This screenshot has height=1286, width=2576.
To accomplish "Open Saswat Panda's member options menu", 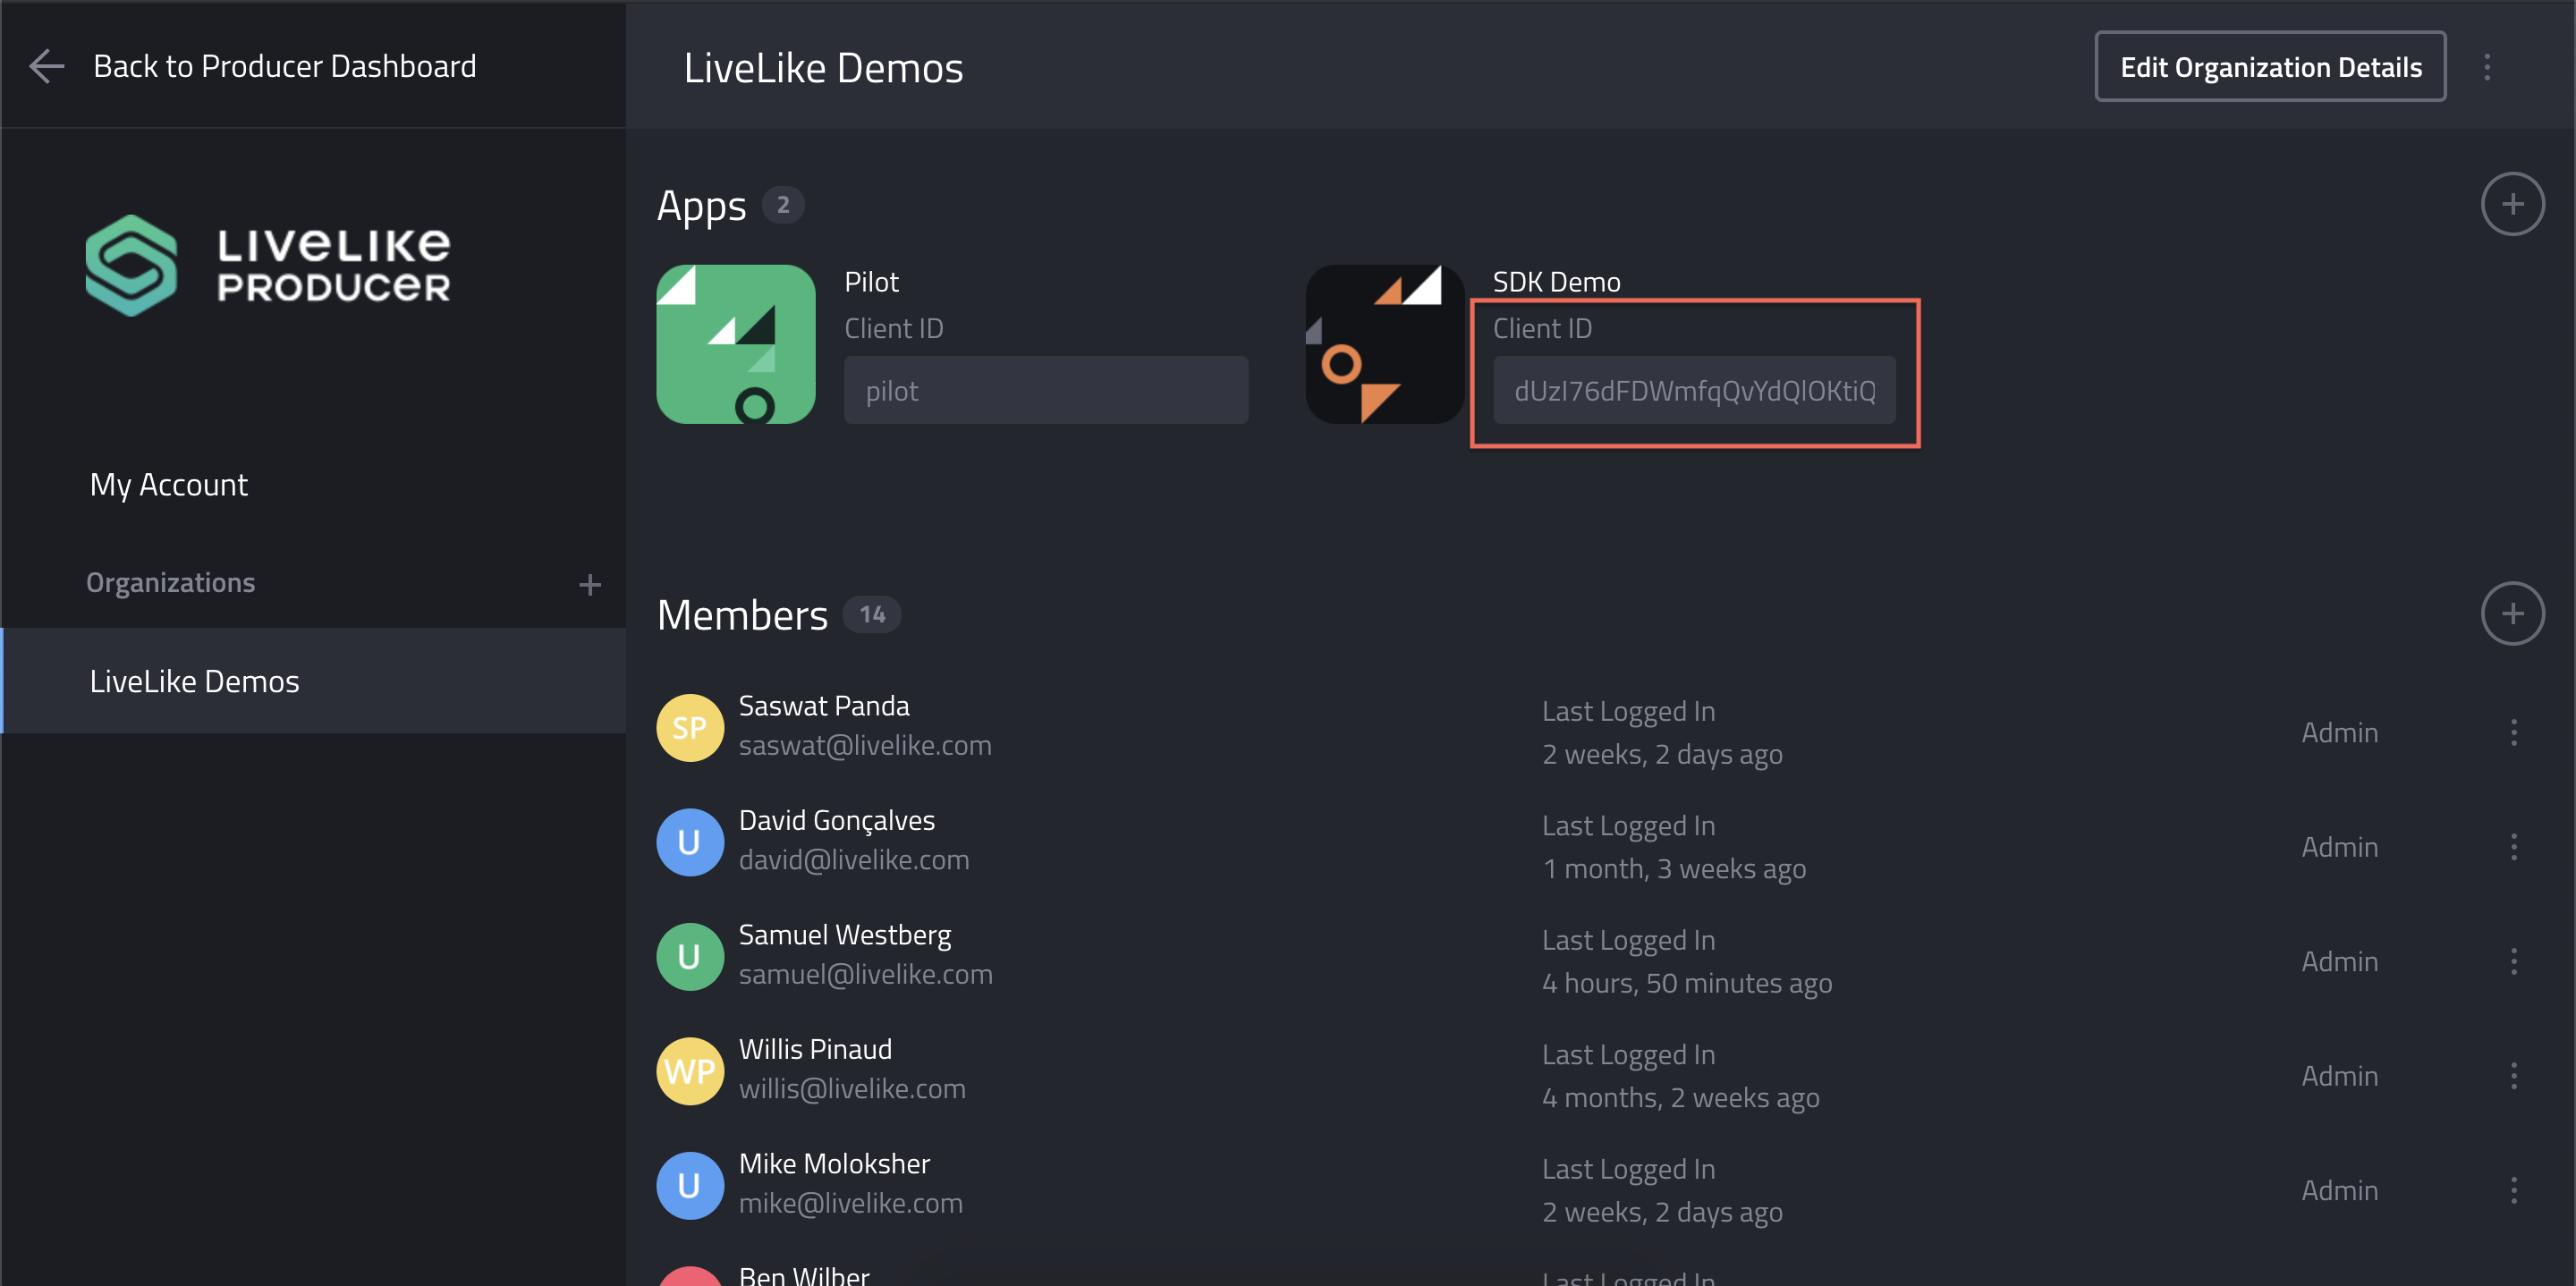I will [2513, 732].
